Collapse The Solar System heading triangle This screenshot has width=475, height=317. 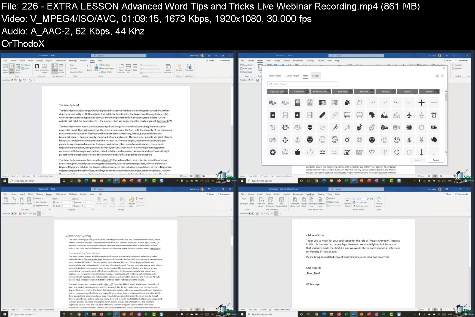pyautogui.click(x=67, y=236)
